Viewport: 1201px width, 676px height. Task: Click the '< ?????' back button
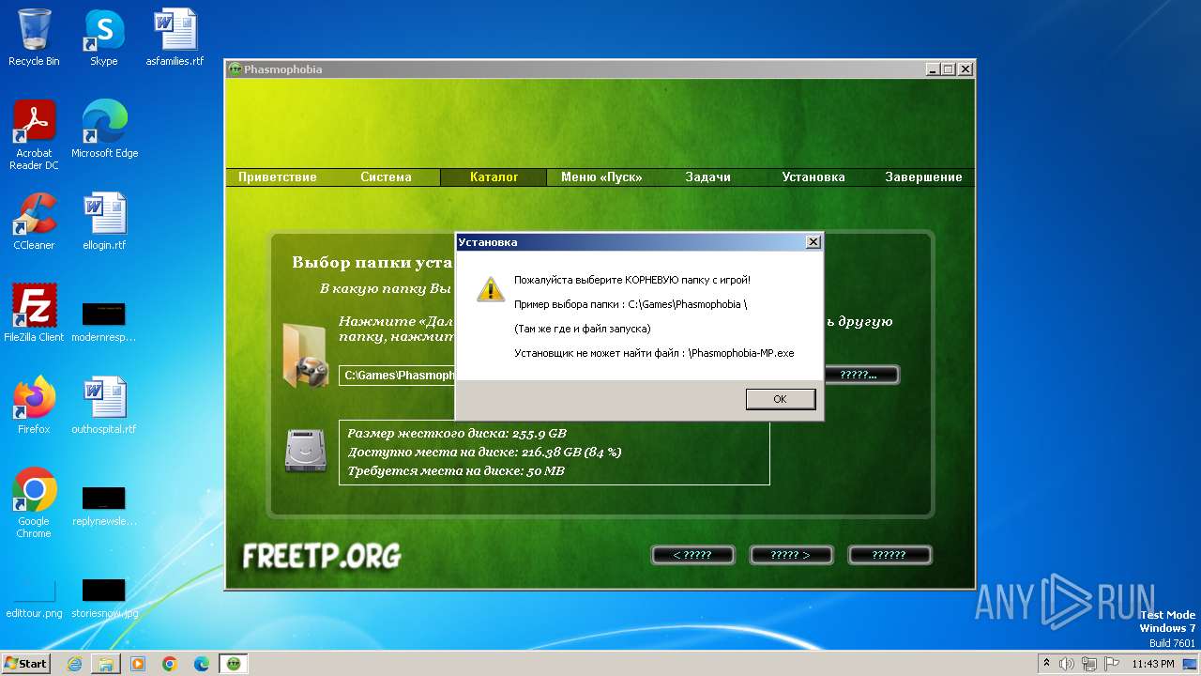tap(692, 555)
